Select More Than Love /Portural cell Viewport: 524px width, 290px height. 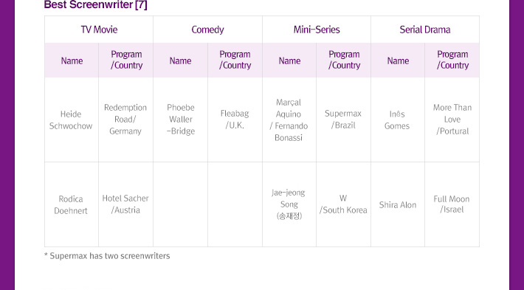452,120
